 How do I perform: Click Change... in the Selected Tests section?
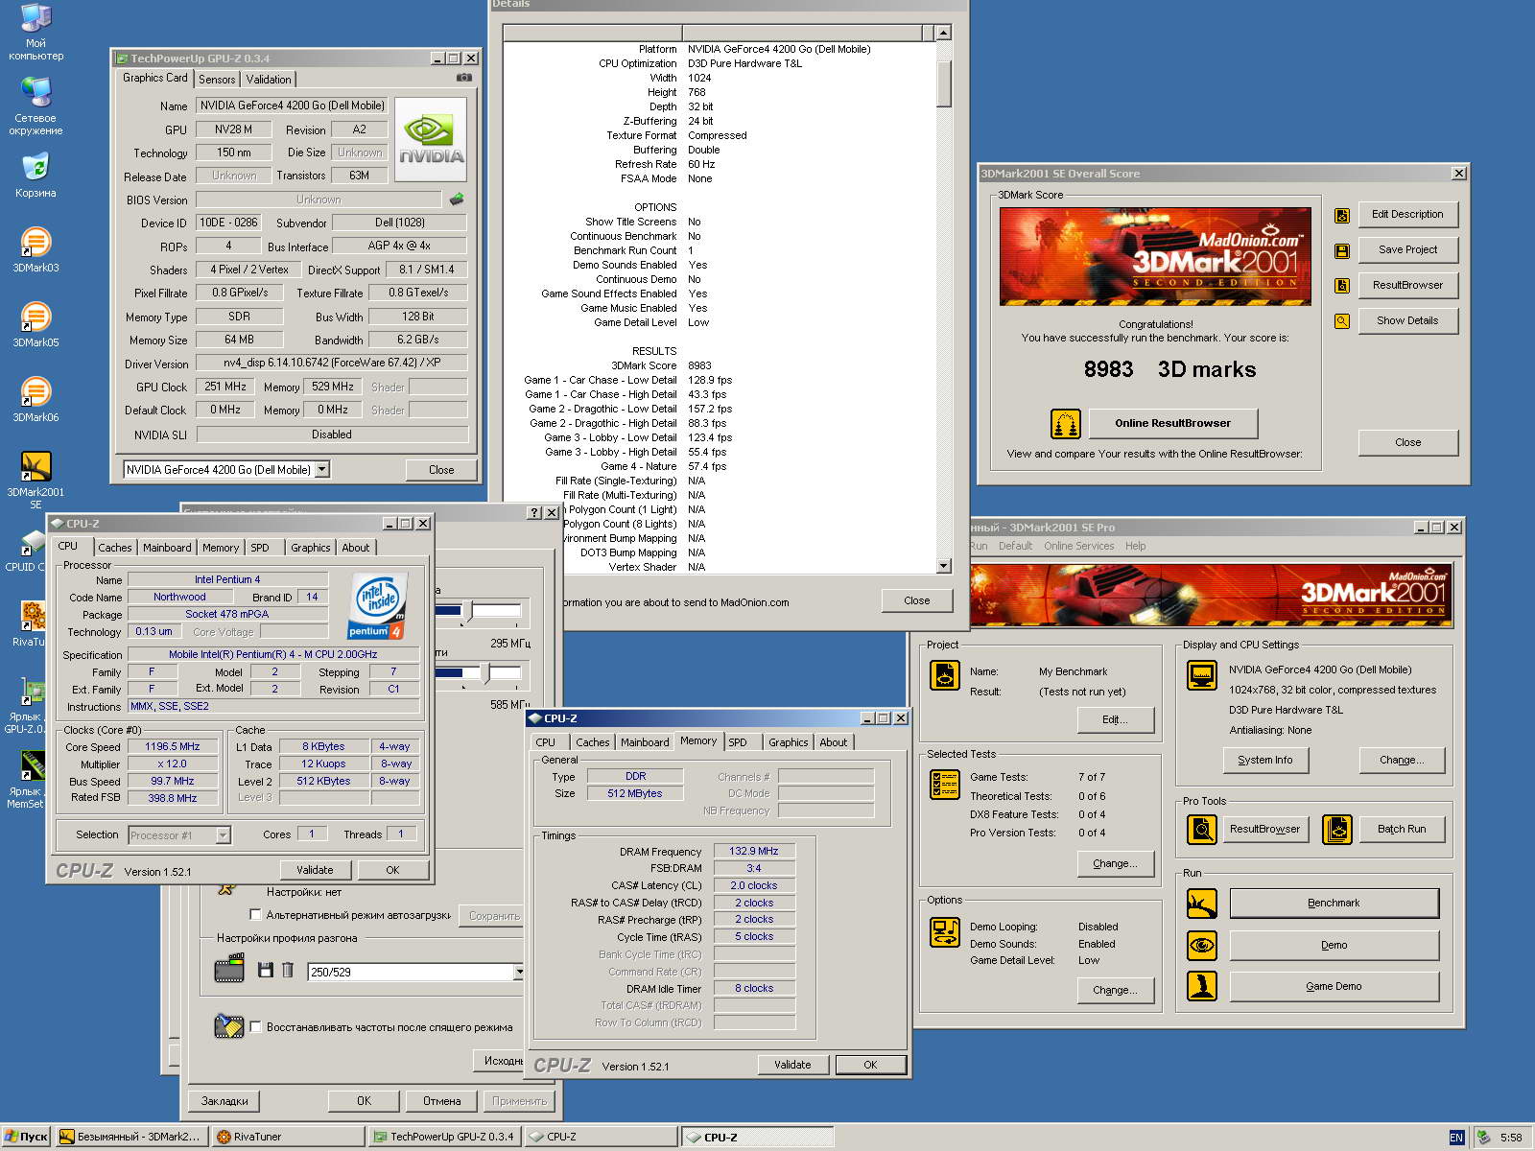tap(1115, 864)
